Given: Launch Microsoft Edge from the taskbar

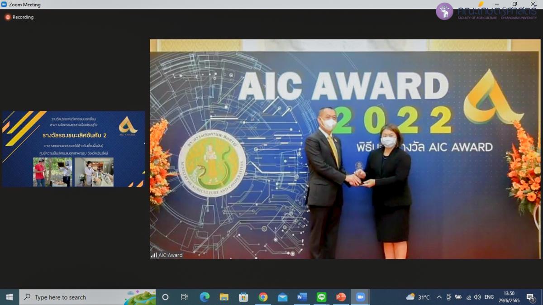Looking at the screenshot, I should pos(205,297).
